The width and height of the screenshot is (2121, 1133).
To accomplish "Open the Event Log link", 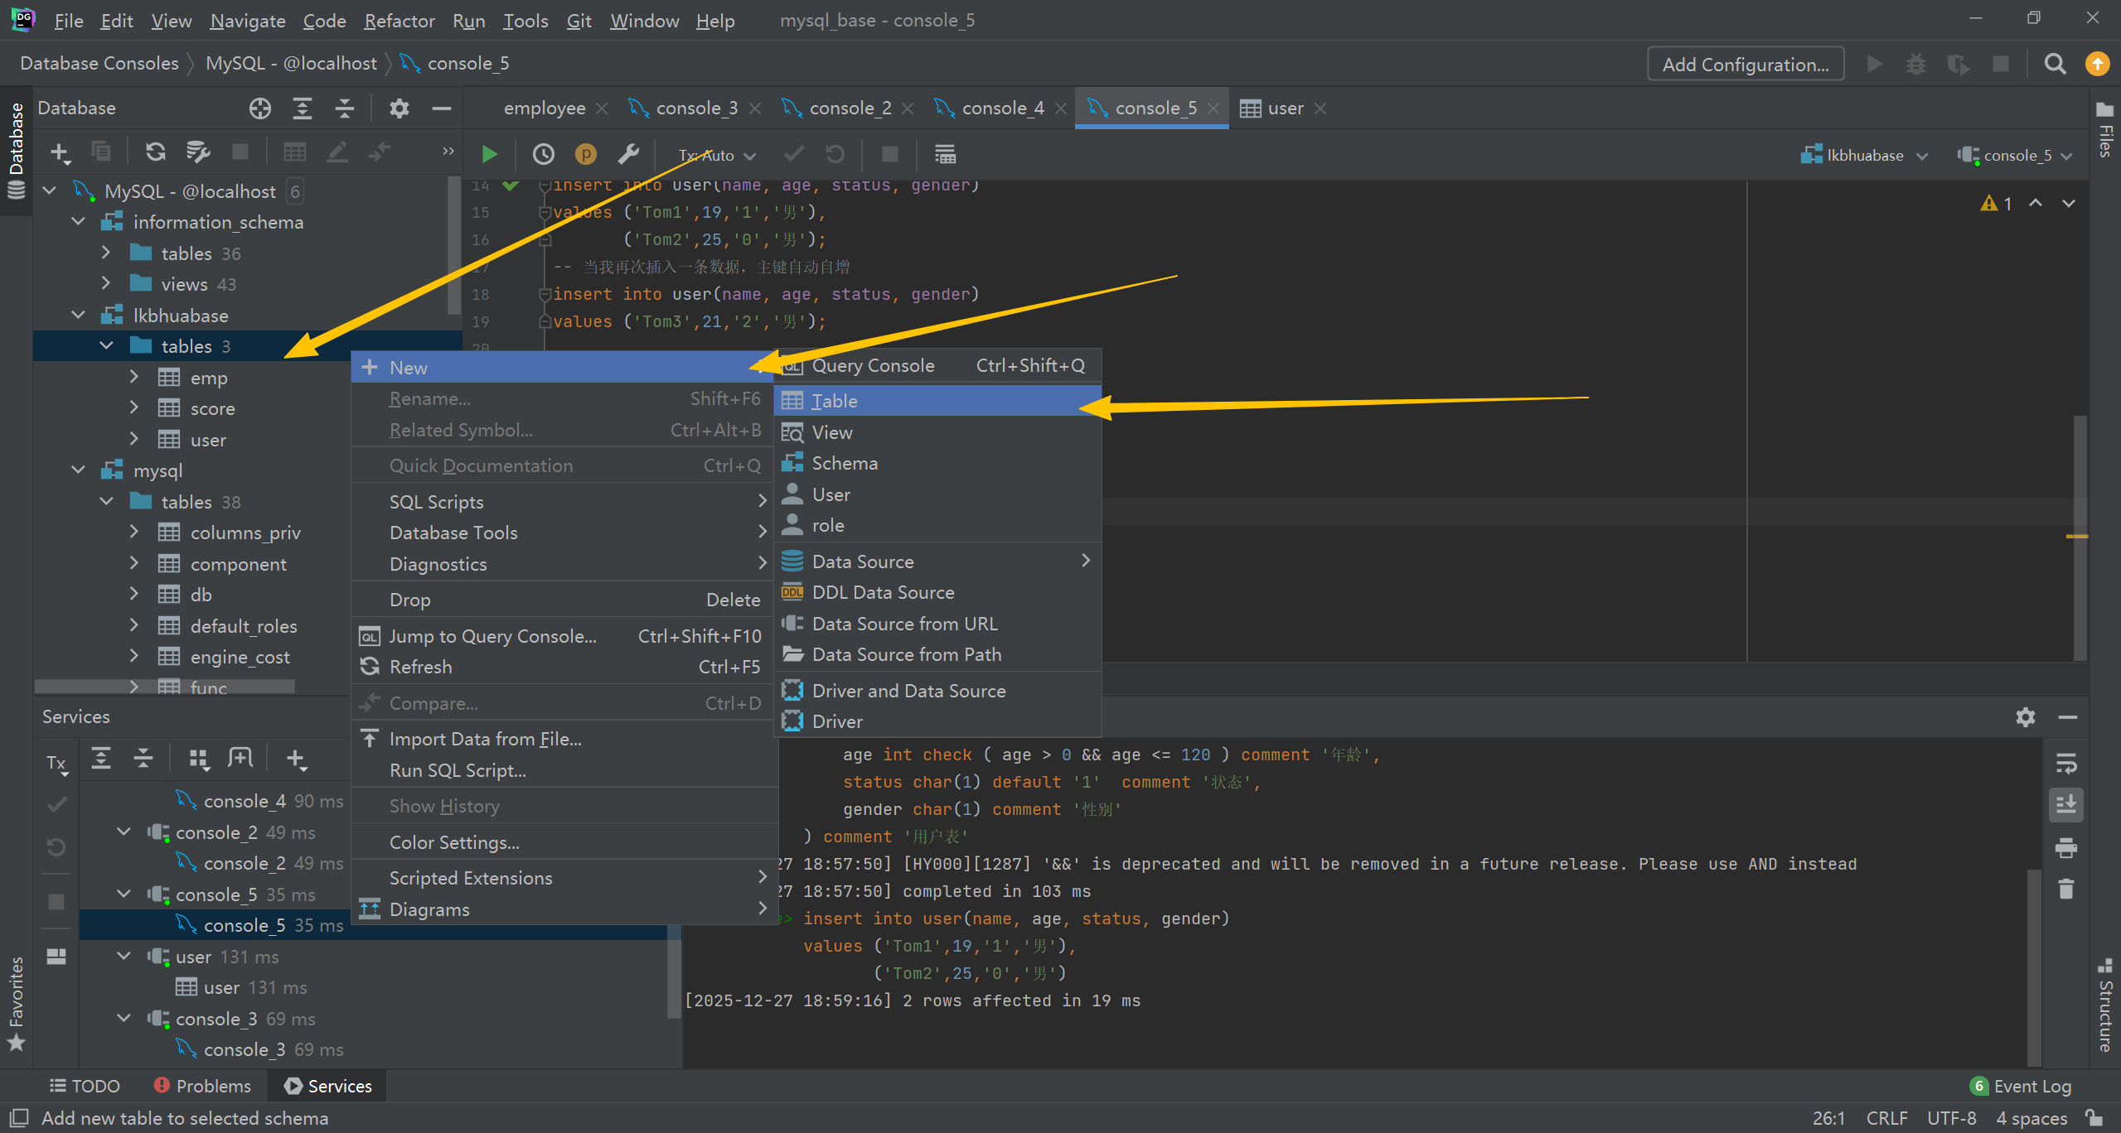I will 2031,1086.
